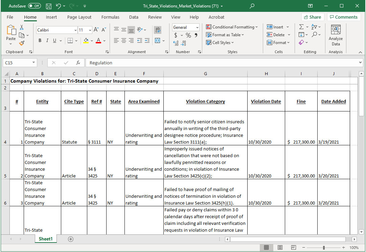The height and width of the screenshot is (252, 366).
Task: Click the Orientation text-angle icon
Action: tap(140, 29)
